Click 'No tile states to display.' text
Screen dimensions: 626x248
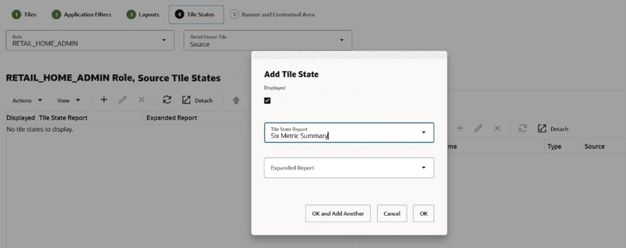pos(40,129)
